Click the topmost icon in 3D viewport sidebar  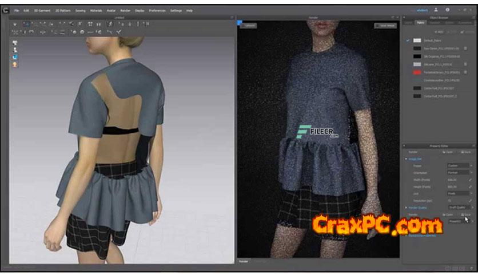point(14,42)
